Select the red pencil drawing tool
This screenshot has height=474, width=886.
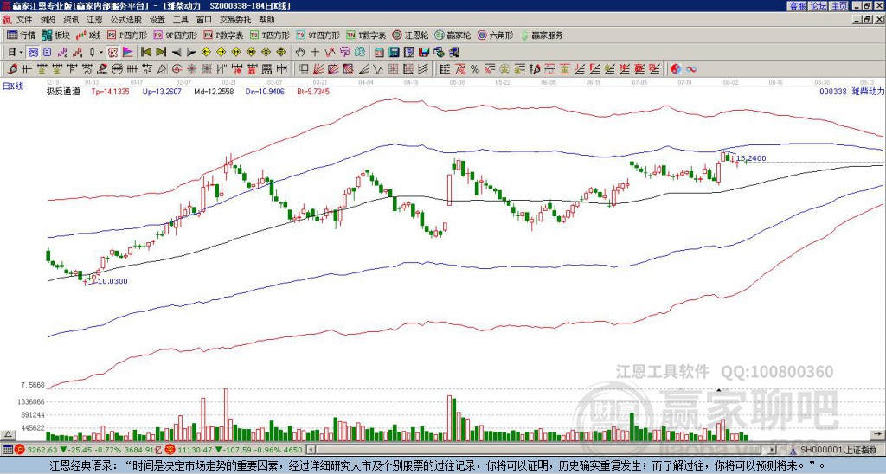pos(12,69)
